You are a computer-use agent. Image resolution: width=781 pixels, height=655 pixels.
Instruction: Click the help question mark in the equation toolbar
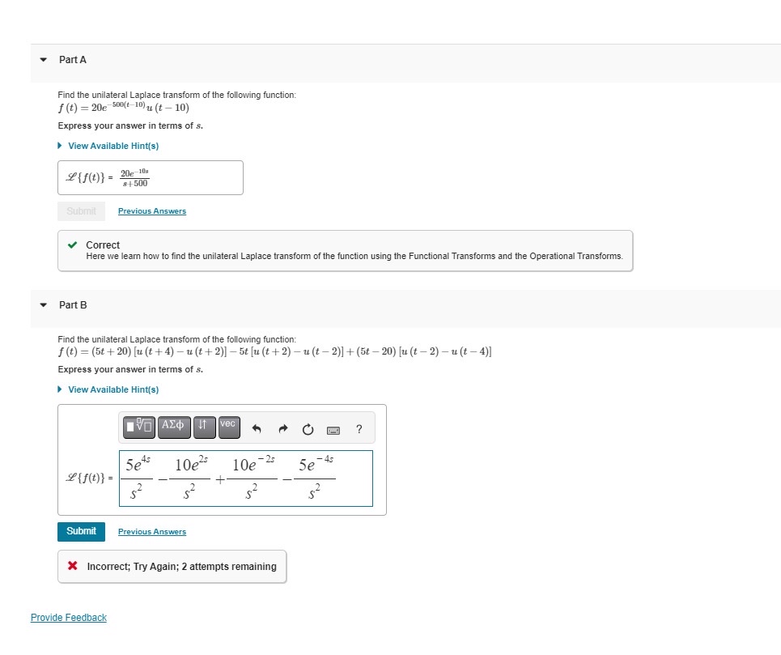359,430
